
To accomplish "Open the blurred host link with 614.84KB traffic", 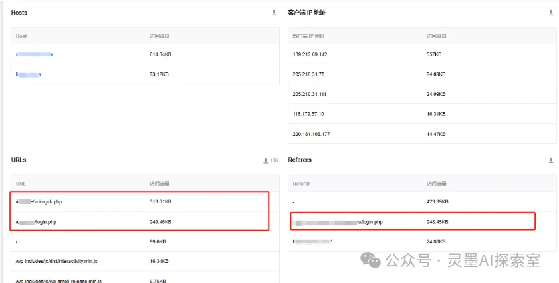I will click(34, 54).
